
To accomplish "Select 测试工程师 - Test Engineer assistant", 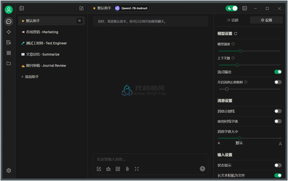I will click(51, 43).
